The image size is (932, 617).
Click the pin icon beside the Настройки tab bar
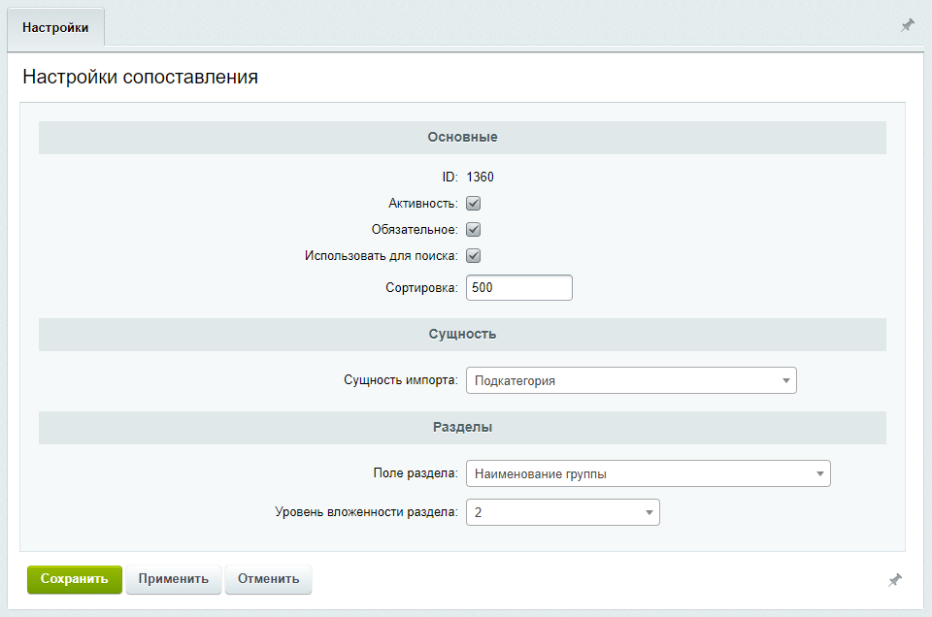point(907,25)
